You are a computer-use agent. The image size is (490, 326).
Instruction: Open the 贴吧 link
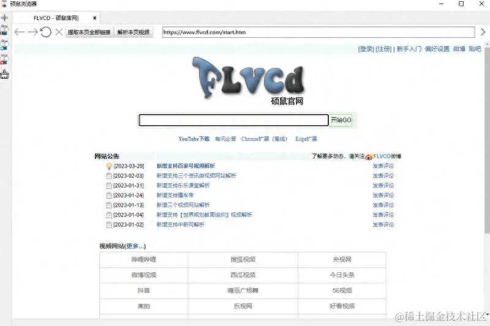(x=475, y=49)
